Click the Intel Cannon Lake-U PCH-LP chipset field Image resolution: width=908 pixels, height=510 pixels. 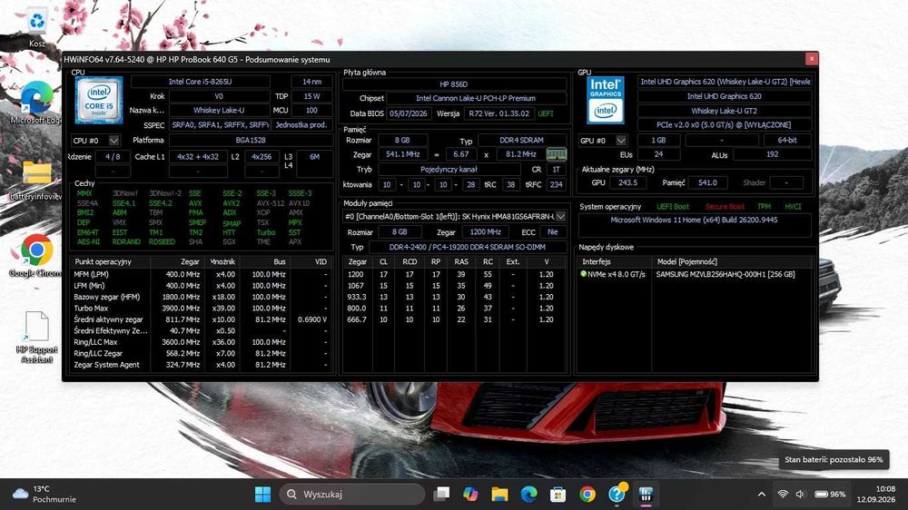476,98
